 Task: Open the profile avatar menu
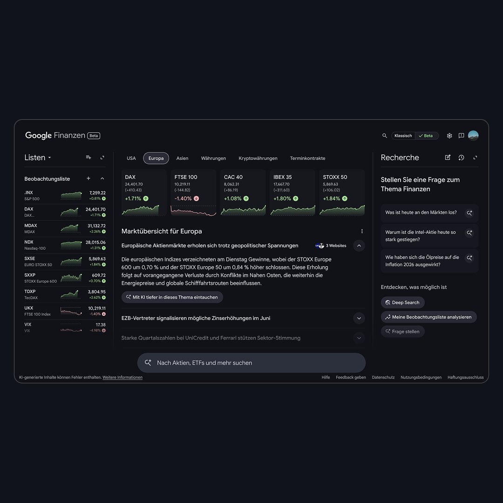pos(473,136)
